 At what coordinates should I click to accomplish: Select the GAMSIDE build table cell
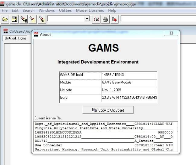click(x=80, y=76)
